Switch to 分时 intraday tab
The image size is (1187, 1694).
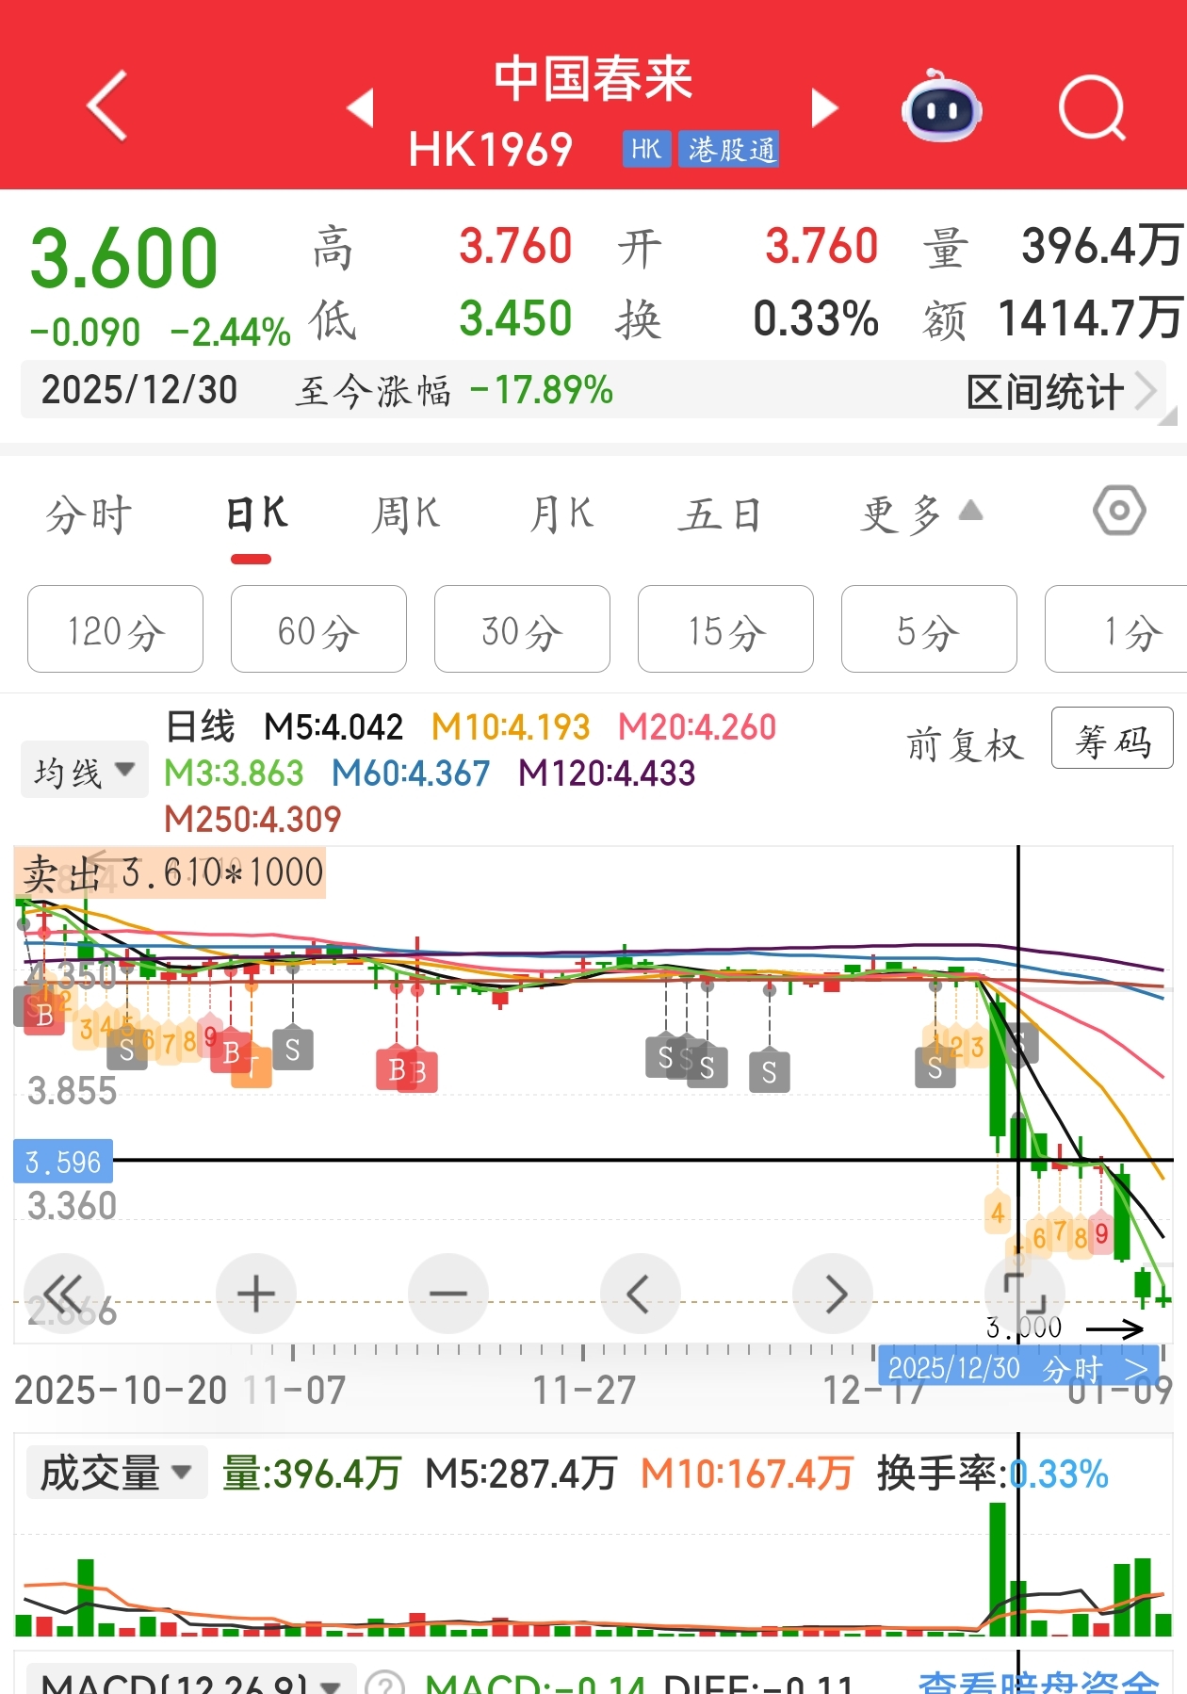point(89,514)
